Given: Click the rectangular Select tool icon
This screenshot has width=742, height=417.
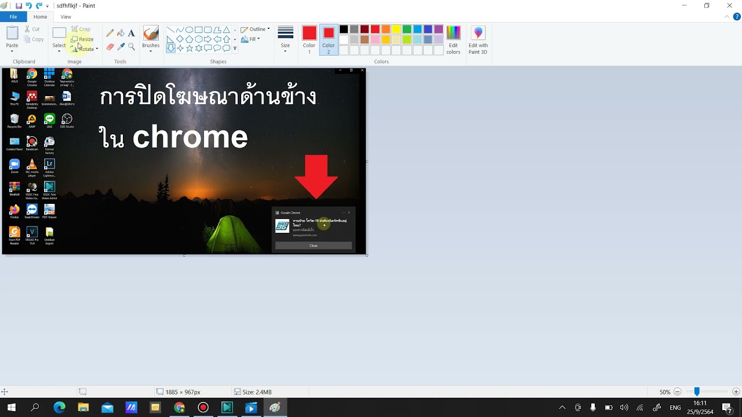Looking at the screenshot, I should 59,33.
